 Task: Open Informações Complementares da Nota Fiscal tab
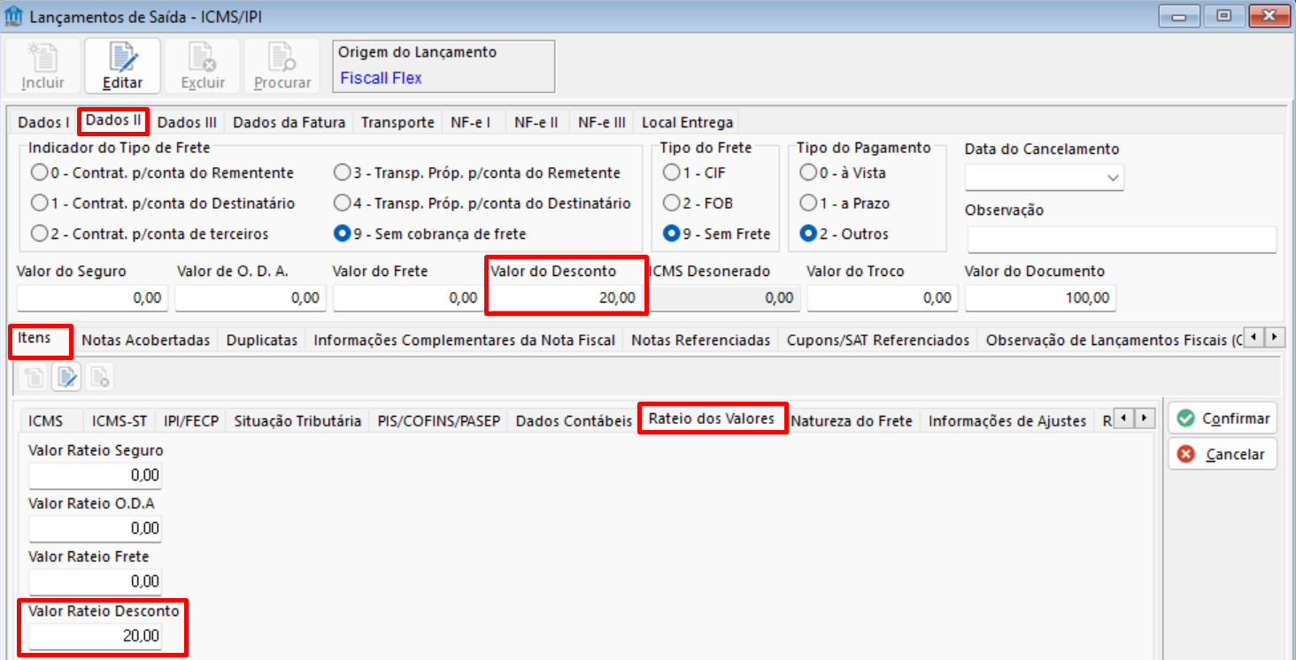pyautogui.click(x=465, y=340)
